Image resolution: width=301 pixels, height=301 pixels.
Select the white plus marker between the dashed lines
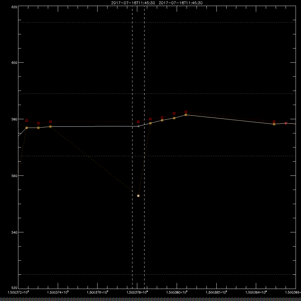pos(138,126)
